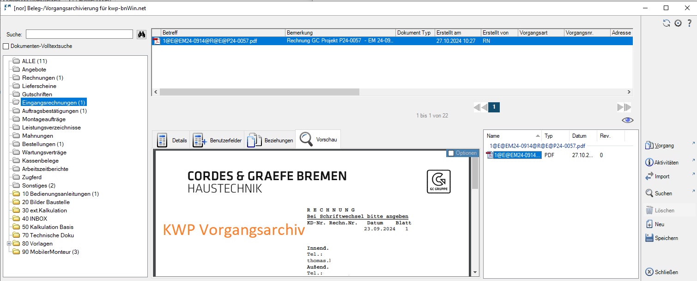The height and width of the screenshot is (281, 697).
Task: Sort by the Betreff column header
Action: pos(223,33)
